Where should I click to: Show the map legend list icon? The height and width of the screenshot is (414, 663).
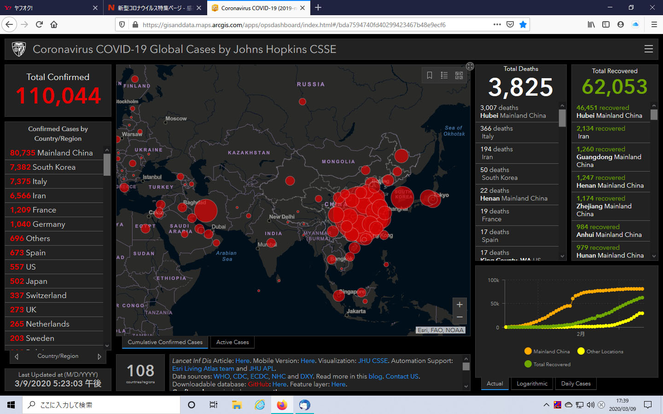click(x=444, y=75)
